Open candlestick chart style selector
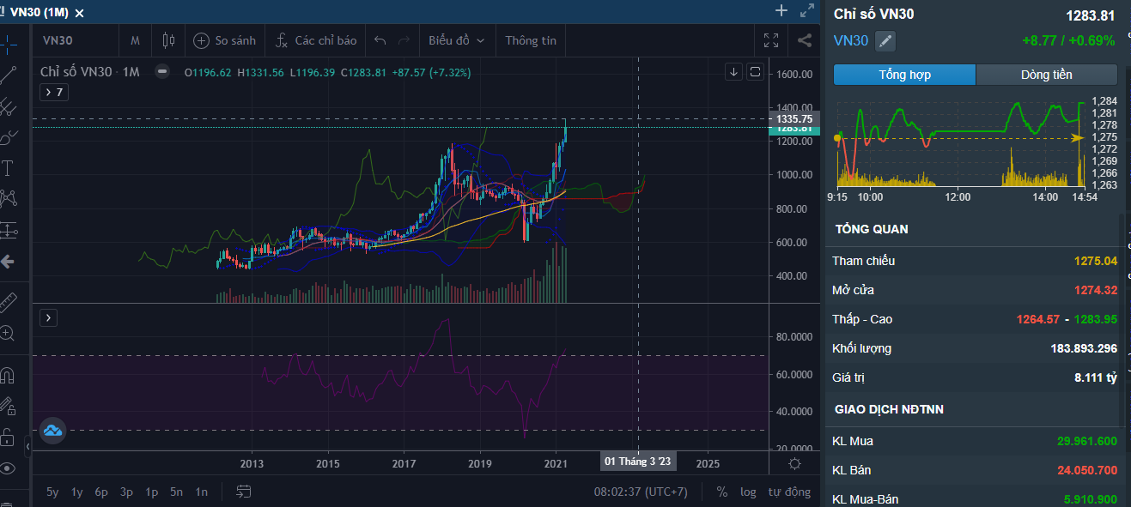1131x507 pixels. tap(167, 40)
